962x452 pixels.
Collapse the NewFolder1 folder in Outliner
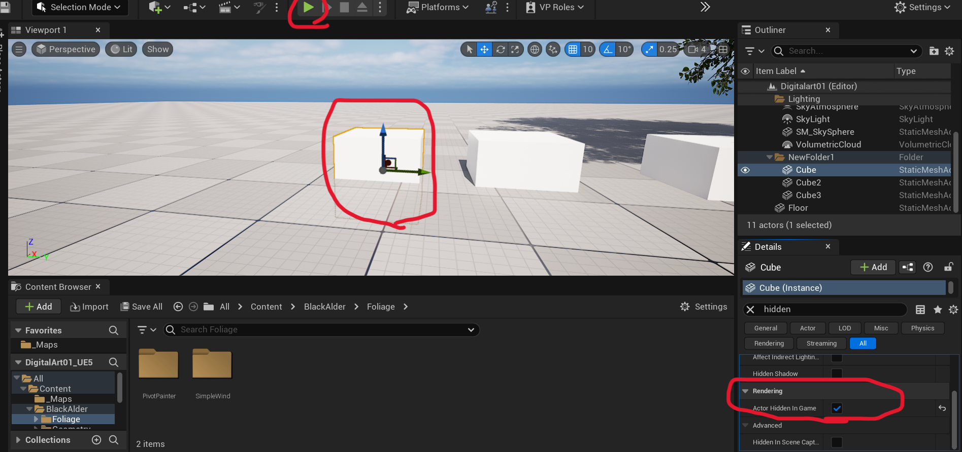click(770, 157)
